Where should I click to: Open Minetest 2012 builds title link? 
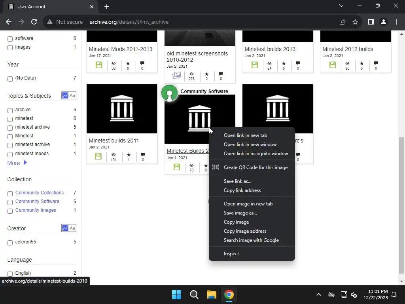coord(348,49)
